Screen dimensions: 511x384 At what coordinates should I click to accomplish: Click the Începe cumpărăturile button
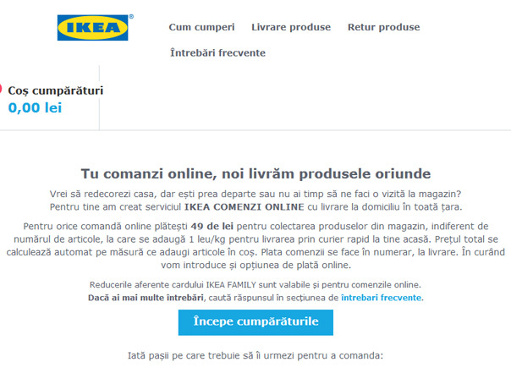255,322
